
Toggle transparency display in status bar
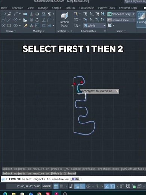pos(128,186)
